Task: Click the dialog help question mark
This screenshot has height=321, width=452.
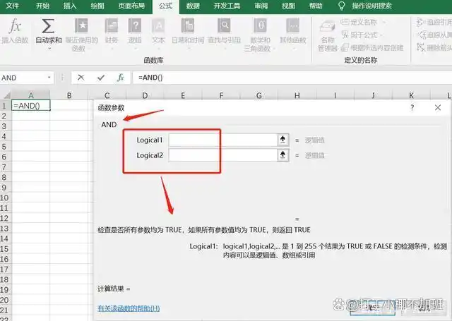Action: (412, 108)
